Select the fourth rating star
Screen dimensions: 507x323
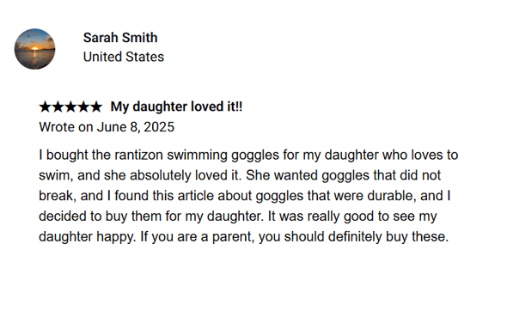(83, 107)
